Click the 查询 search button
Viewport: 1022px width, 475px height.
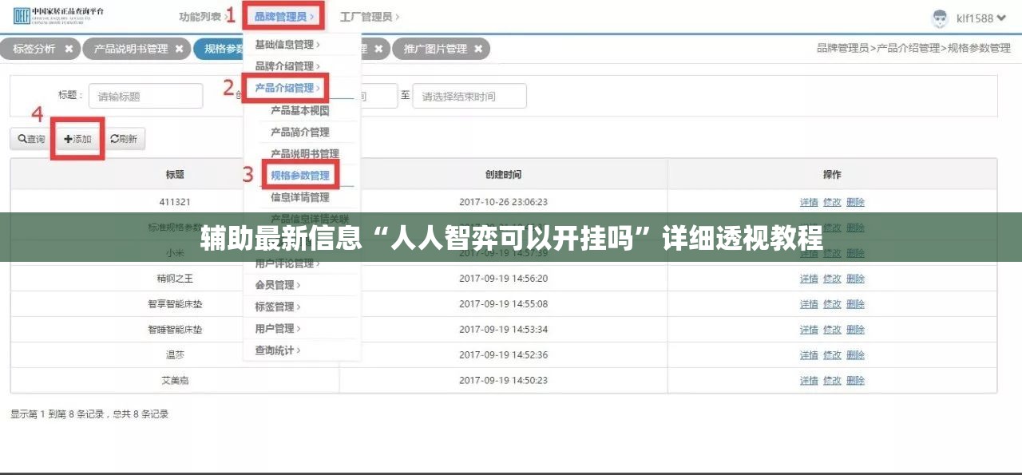click(x=32, y=139)
